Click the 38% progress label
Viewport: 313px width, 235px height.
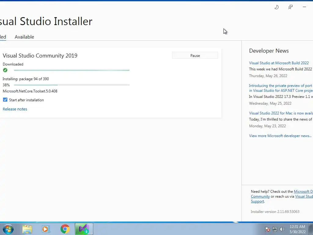coord(6,85)
